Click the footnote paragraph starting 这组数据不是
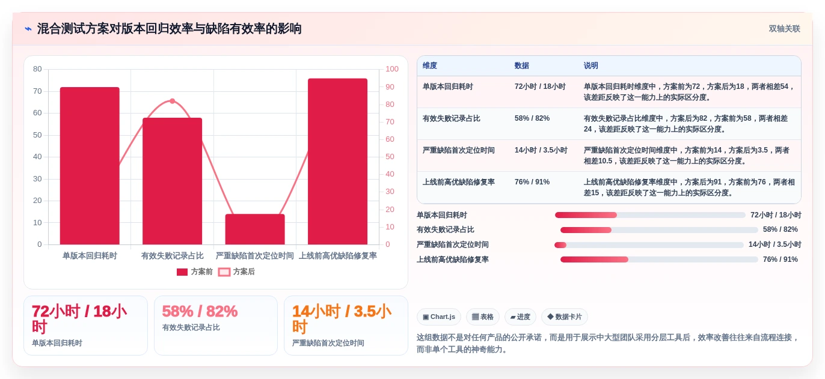The height and width of the screenshot is (379, 825). [x=608, y=343]
